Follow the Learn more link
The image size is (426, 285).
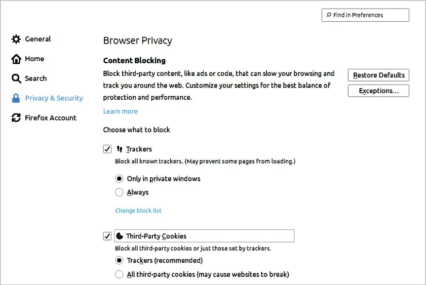(120, 111)
